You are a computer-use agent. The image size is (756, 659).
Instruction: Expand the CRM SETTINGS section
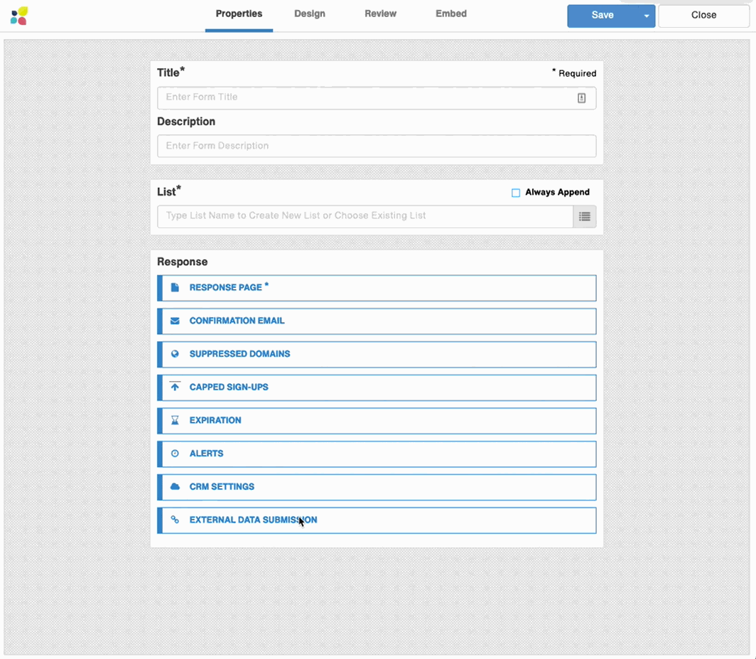click(377, 487)
